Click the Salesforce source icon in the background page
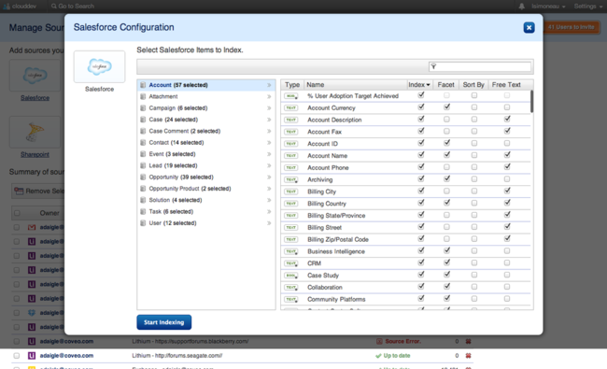607x369 pixels. coord(35,76)
